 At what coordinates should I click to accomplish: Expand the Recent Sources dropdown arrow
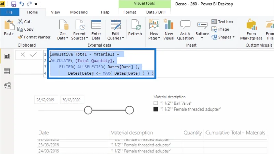click(x=87, y=38)
